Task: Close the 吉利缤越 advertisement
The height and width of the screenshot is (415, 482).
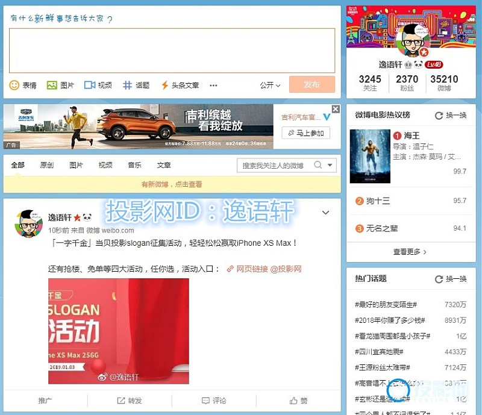Action: (x=336, y=109)
